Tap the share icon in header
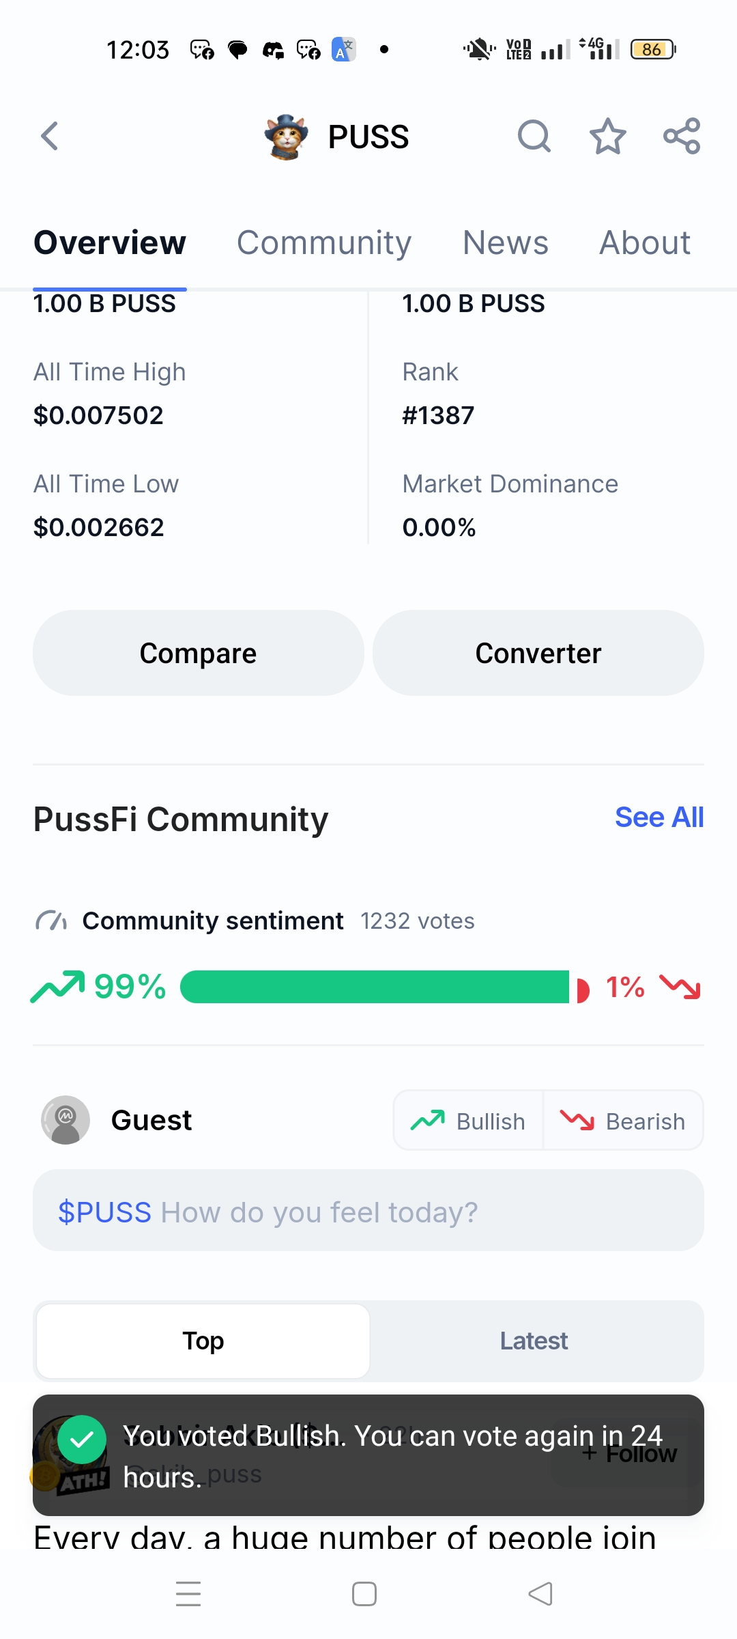Screen dimensions: 737x1639 [x=682, y=136]
